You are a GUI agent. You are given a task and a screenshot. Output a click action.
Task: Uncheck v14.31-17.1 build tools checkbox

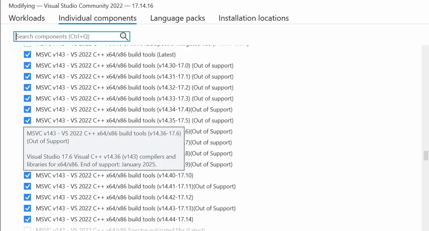tap(27, 77)
